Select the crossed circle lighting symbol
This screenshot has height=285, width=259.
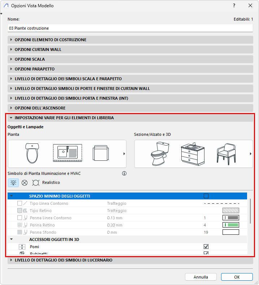[x=25, y=182]
